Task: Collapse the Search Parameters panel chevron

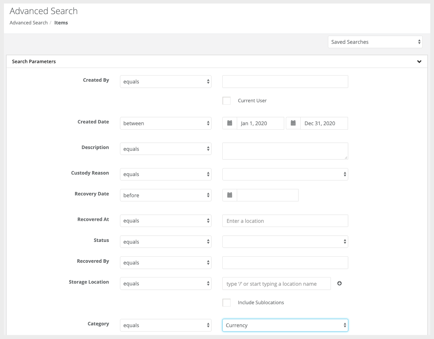Action: pos(419,62)
